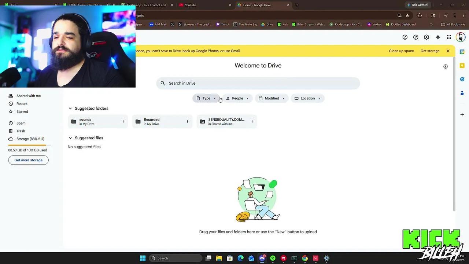The height and width of the screenshot is (264, 469).
Task: Open Discord from the taskbar
Action: point(262,258)
